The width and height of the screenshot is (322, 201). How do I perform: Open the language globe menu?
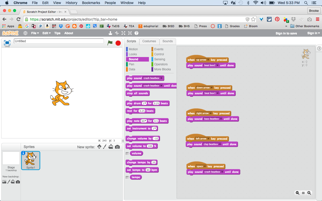(25, 33)
